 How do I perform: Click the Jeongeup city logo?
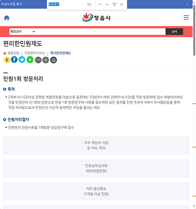pos(96,17)
